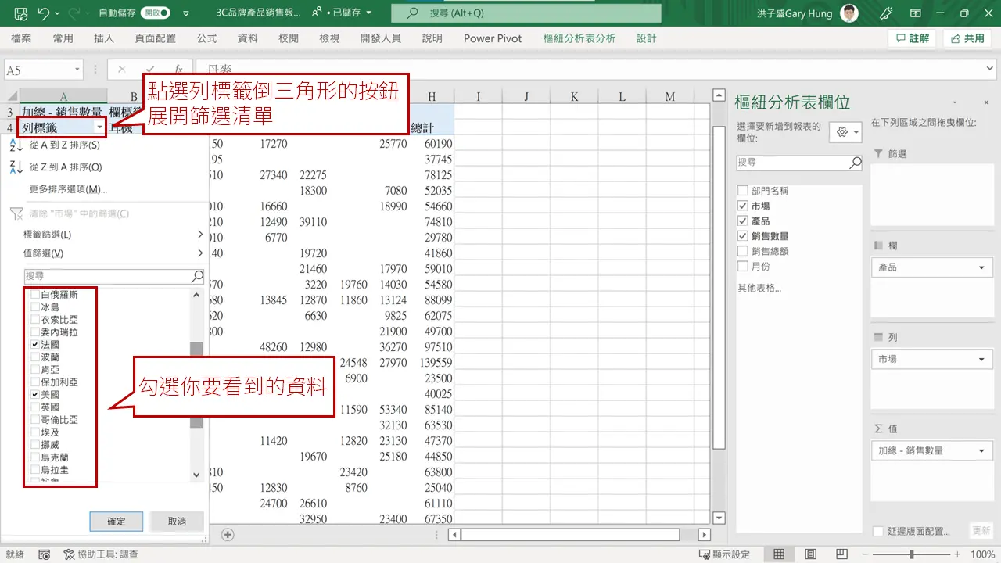Check the 英國 checkbox

[x=34, y=407]
